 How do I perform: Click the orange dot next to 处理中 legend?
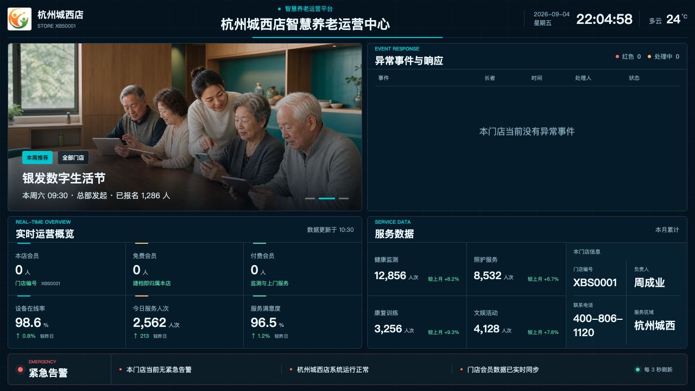649,56
